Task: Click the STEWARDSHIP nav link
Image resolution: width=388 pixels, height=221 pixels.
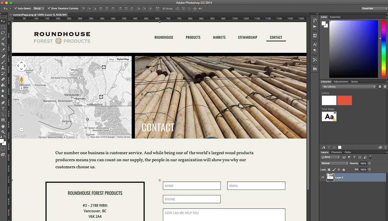Action: point(248,37)
